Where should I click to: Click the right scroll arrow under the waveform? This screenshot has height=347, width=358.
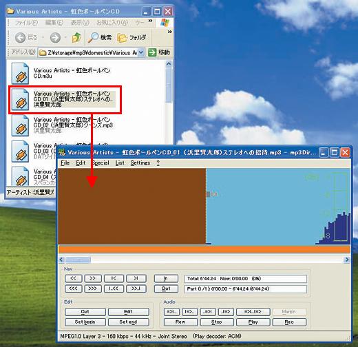point(347,260)
